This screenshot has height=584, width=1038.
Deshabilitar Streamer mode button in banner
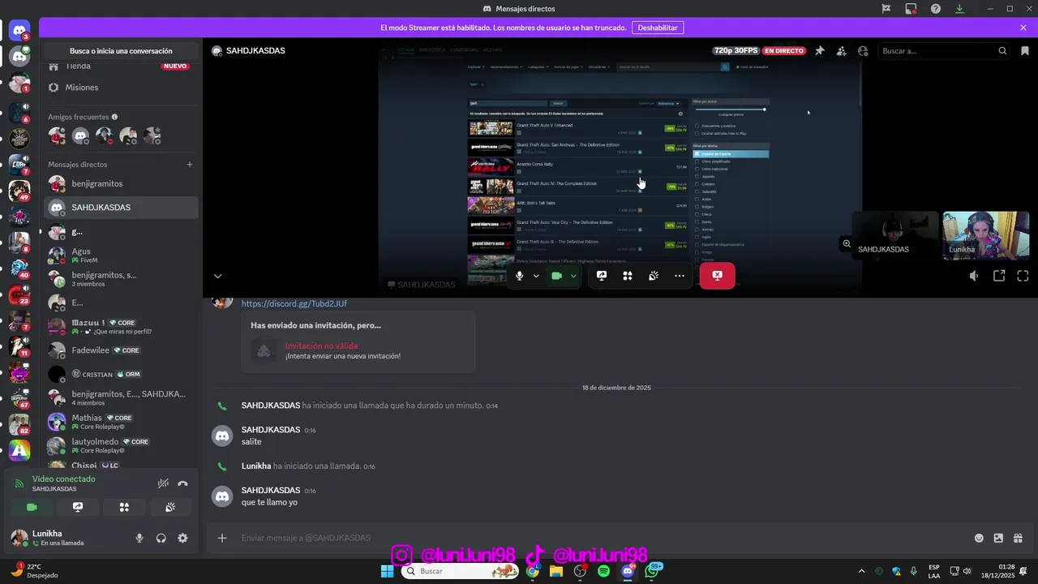(657, 28)
